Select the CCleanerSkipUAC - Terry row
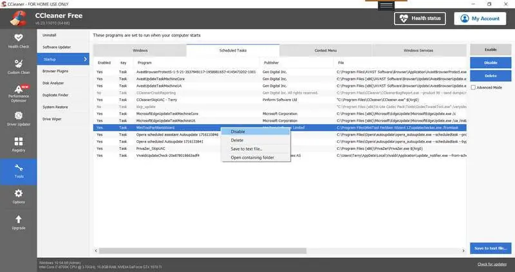 point(280,100)
